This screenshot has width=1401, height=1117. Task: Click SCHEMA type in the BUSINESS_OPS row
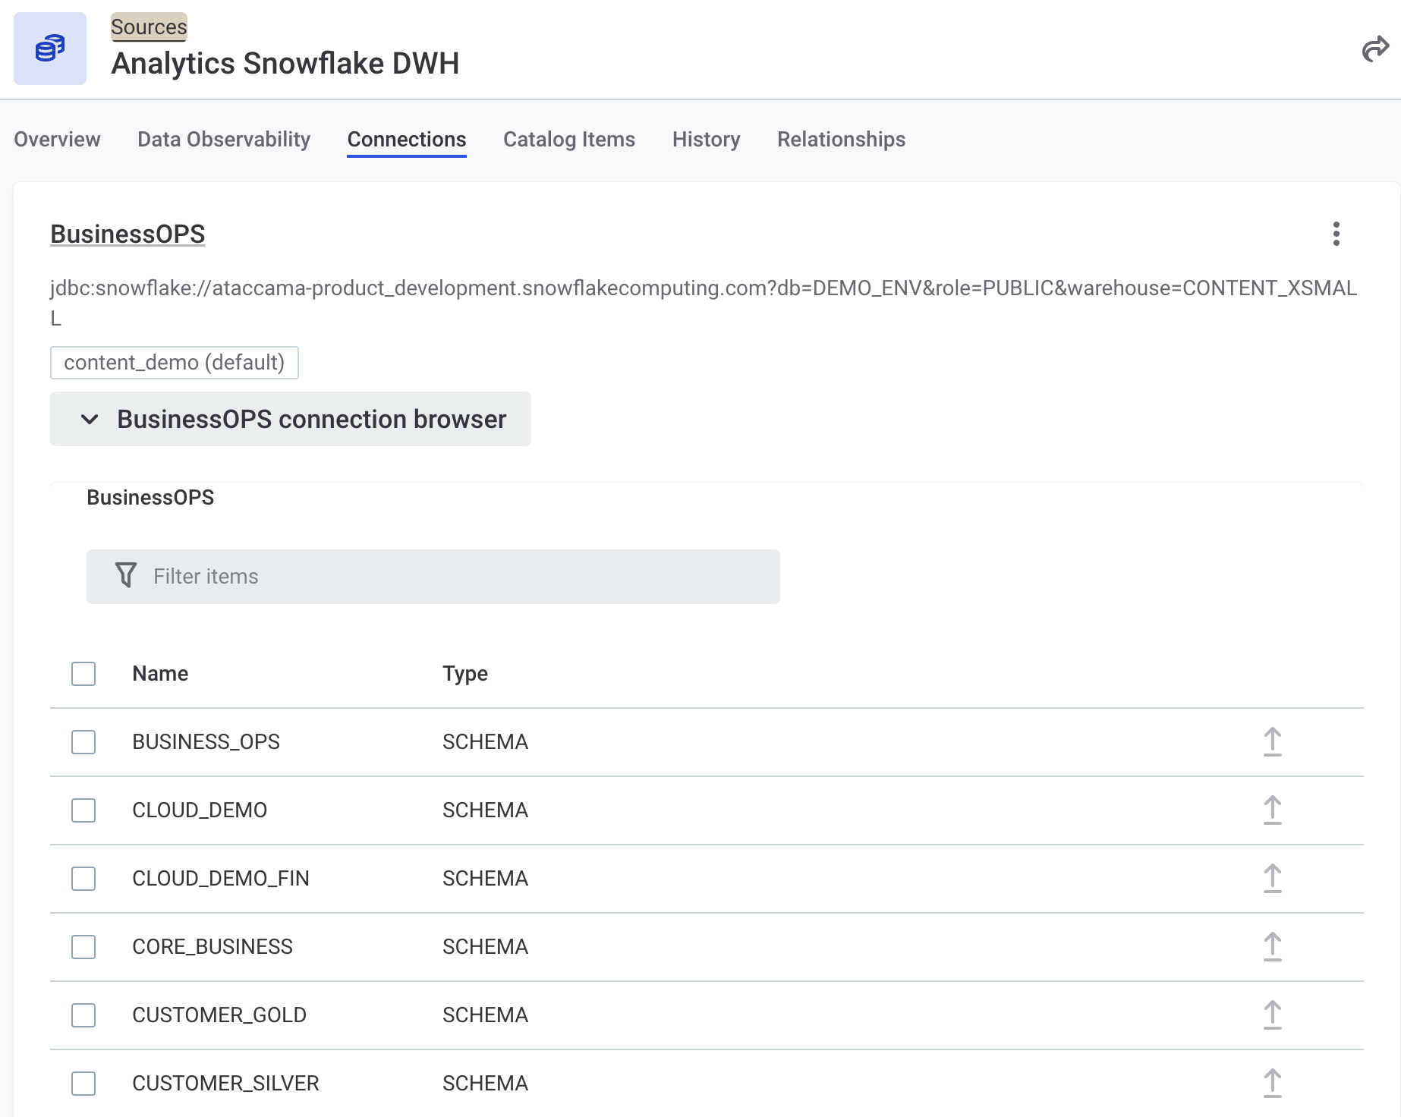click(485, 742)
